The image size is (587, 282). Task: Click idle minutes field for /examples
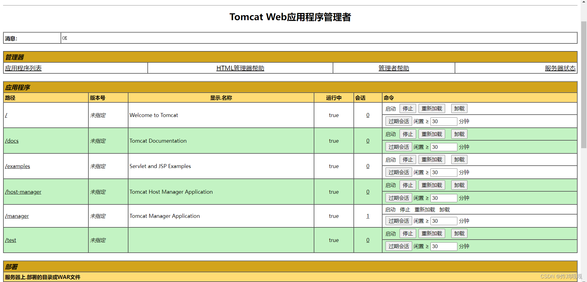[x=444, y=172]
